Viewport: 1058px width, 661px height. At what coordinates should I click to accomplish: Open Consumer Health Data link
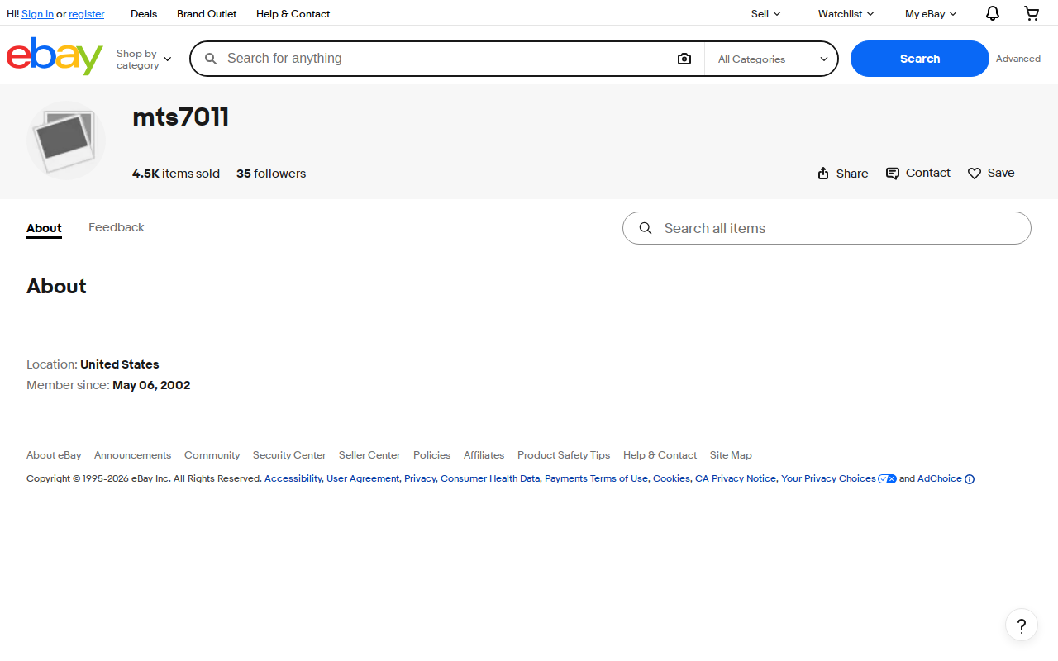(x=490, y=478)
